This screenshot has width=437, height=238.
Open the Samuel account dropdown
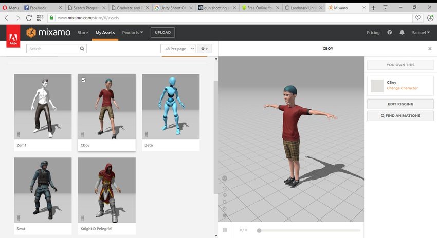tap(421, 33)
